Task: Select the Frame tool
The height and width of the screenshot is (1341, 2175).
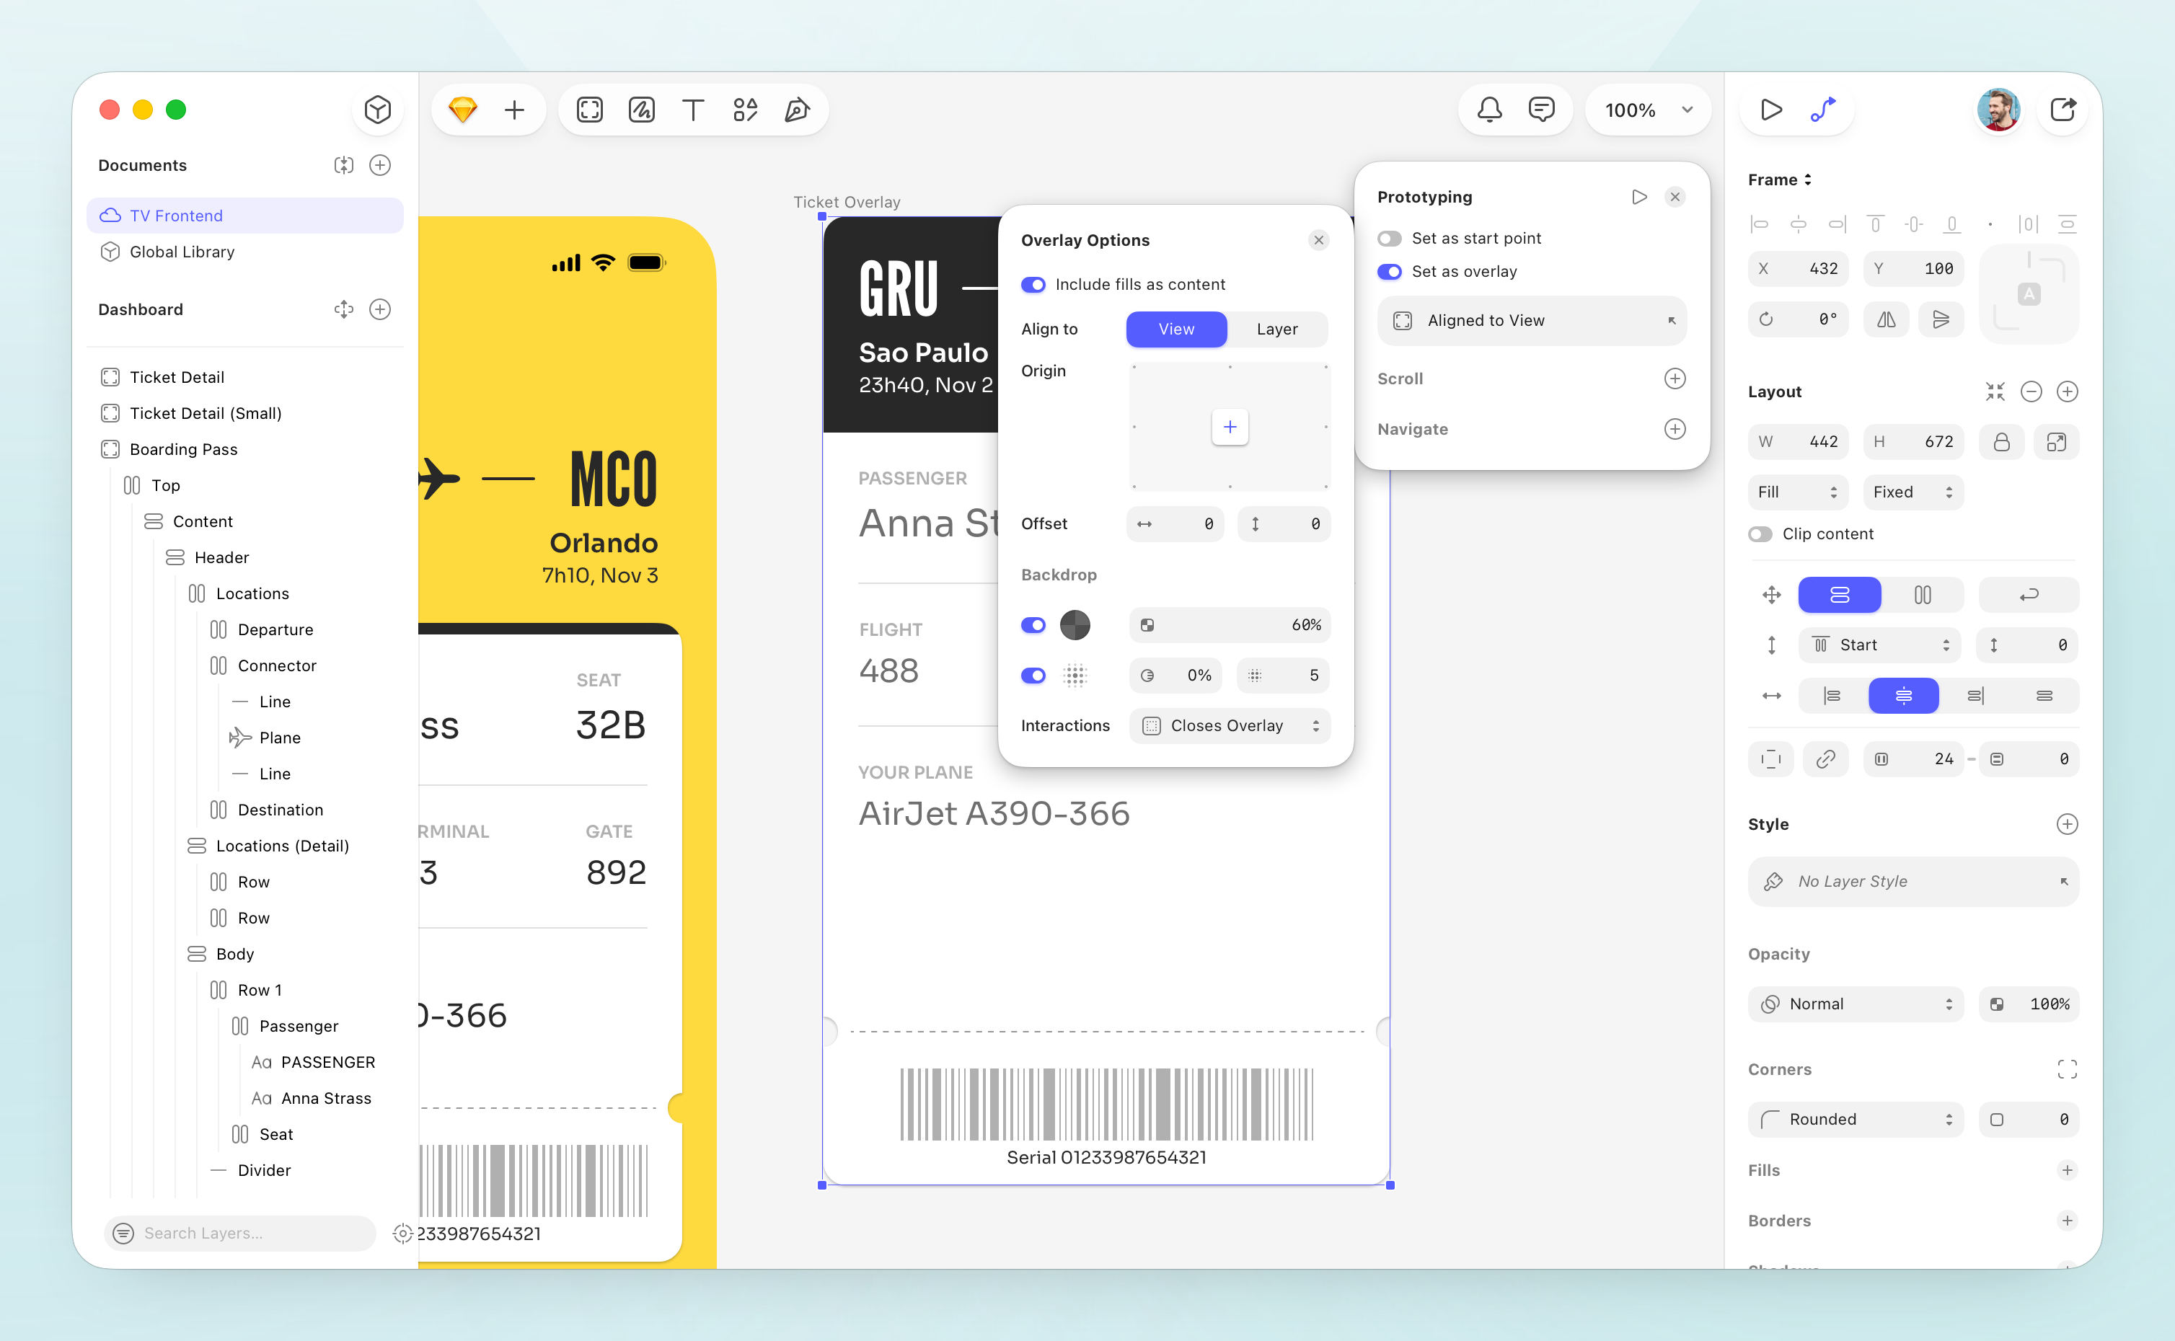Action: point(590,110)
